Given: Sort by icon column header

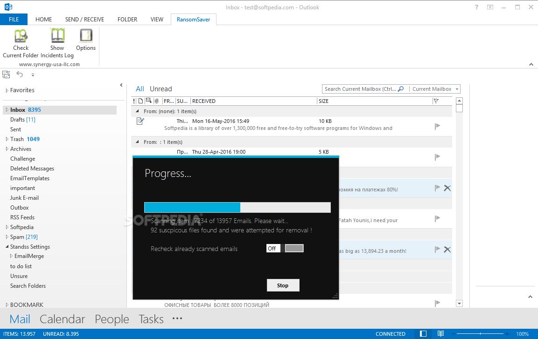Looking at the screenshot, I should pyautogui.click(x=140, y=101).
